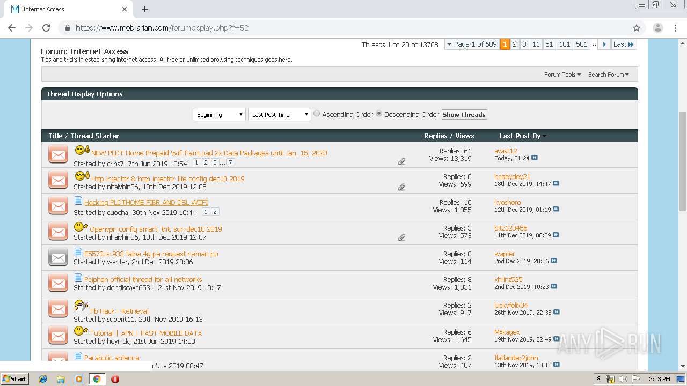Open Psiphon official thread for all networks
Image resolution: width=687 pixels, height=386 pixels.
click(143, 280)
